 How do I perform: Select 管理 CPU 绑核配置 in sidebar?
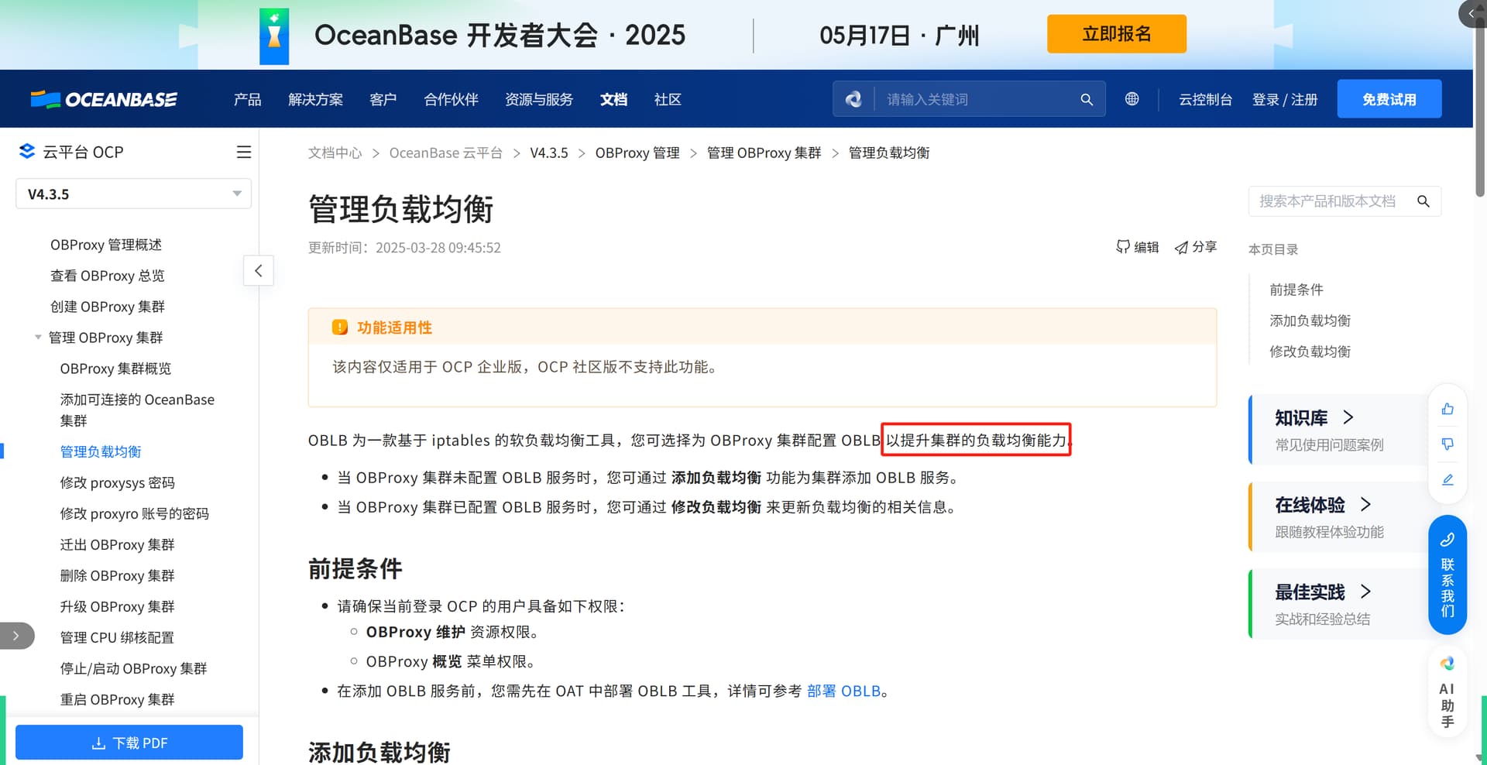coord(117,637)
